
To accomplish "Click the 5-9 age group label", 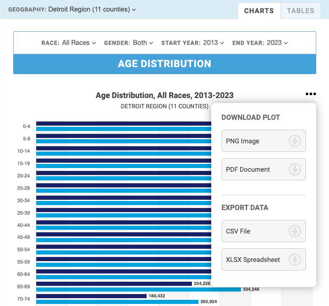I will click(x=26, y=139).
